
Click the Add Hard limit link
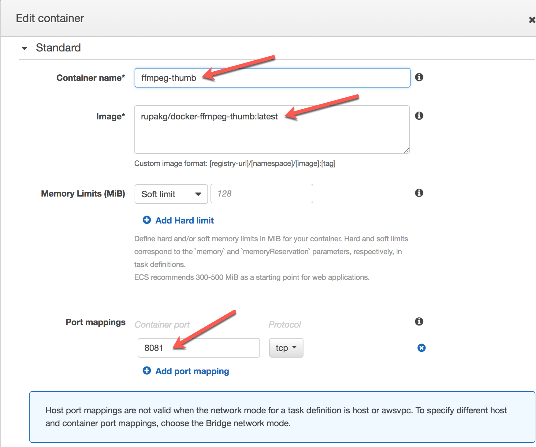pyautogui.click(x=184, y=220)
